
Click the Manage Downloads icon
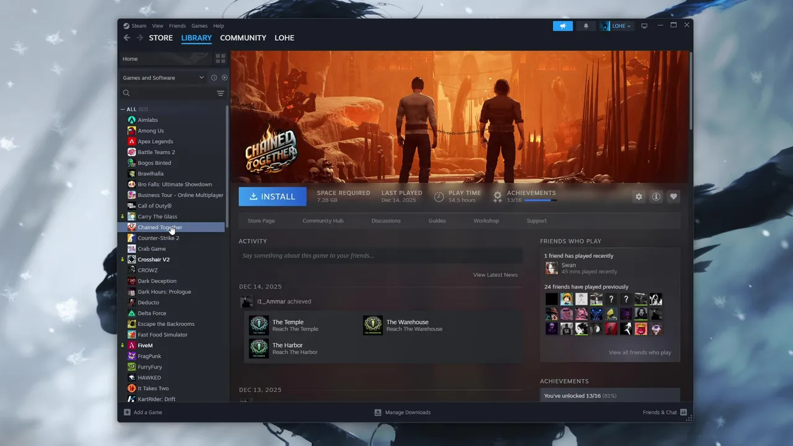[x=378, y=413]
